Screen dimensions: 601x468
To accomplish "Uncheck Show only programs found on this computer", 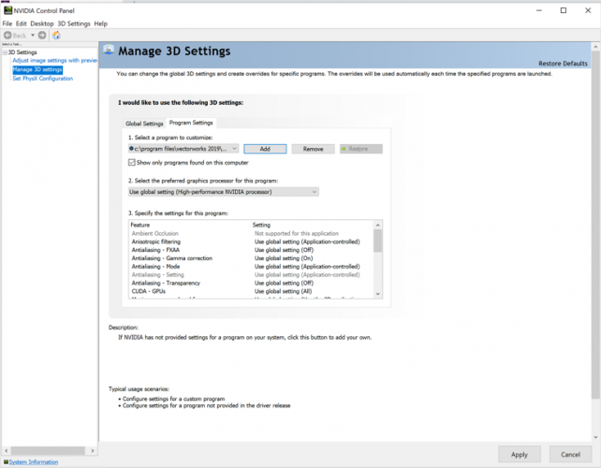I will tap(132, 162).
